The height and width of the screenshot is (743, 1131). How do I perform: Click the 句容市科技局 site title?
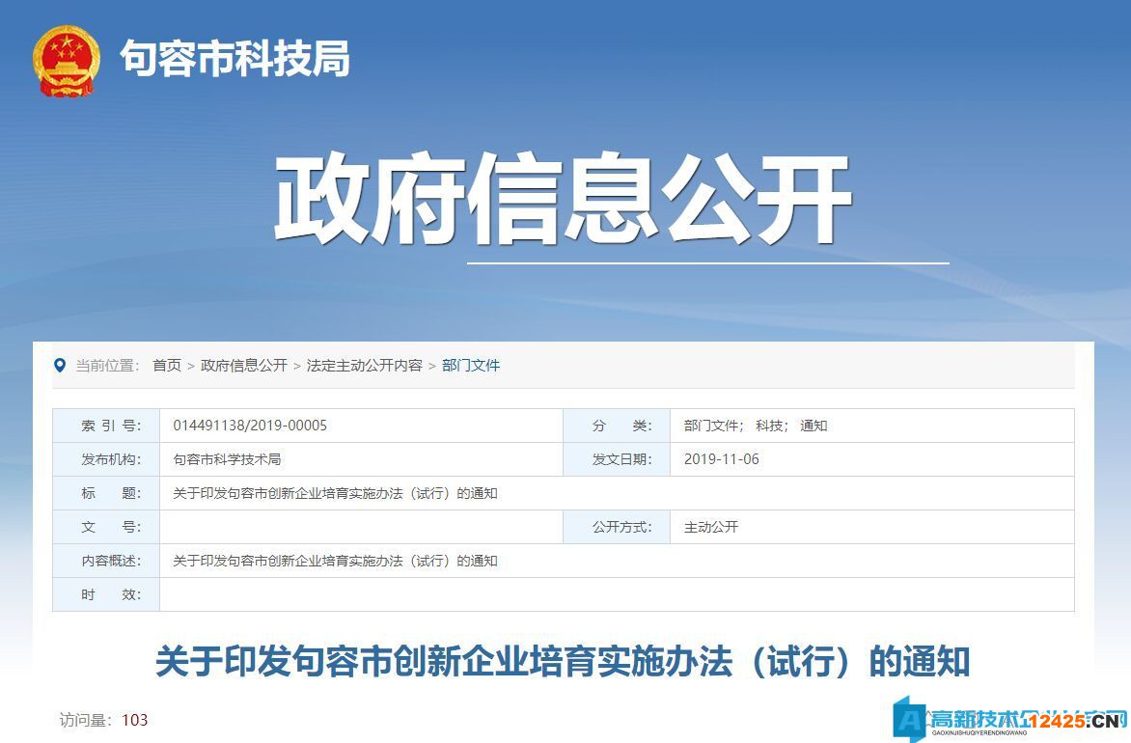coord(235,59)
